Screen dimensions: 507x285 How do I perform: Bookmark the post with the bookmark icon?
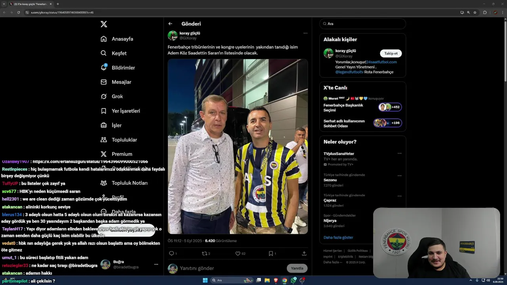pyautogui.click(x=271, y=253)
